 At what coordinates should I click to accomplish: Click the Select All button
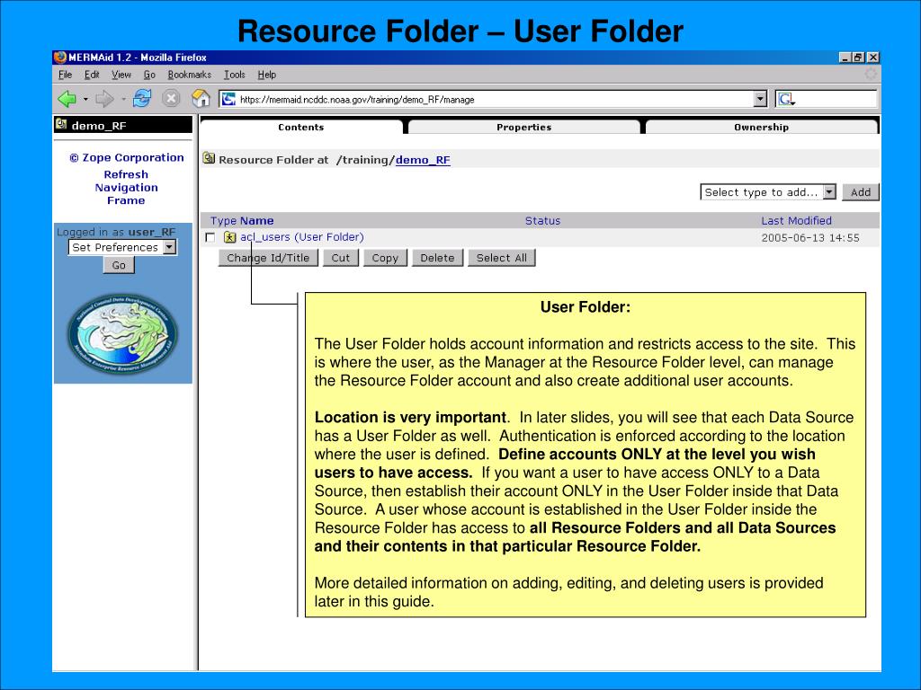(x=502, y=258)
